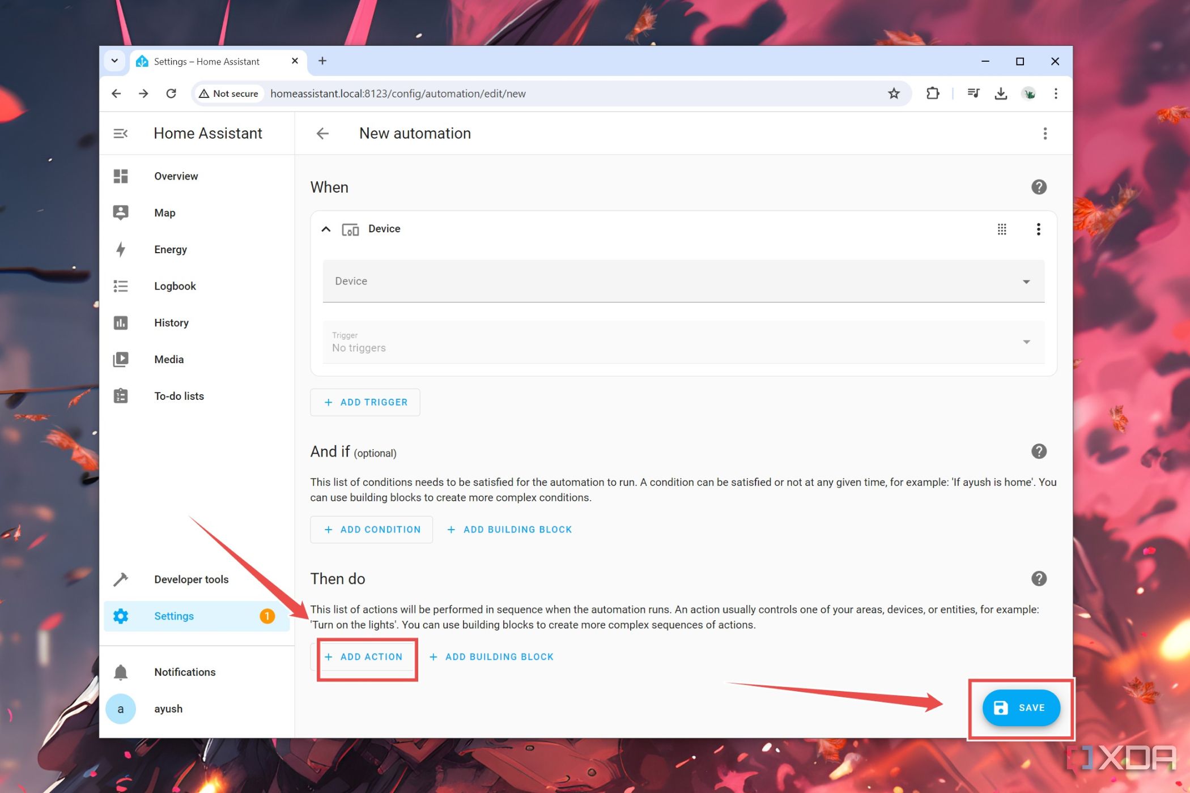Image resolution: width=1190 pixels, height=793 pixels.
Task: Click the Map sidebar icon
Action: tap(120, 212)
